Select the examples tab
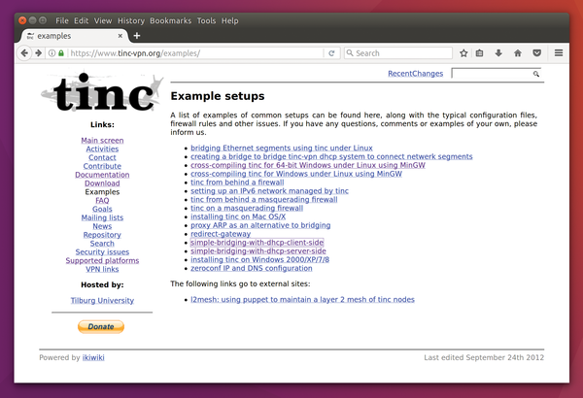 coord(74,36)
